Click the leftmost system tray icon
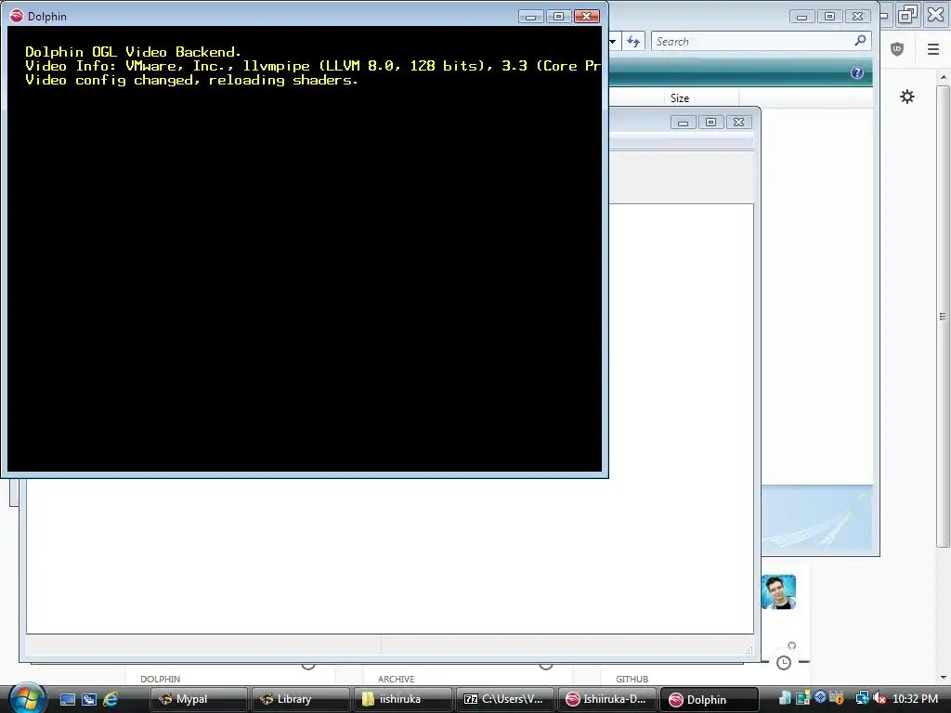Viewport: 951px width, 713px height. coord(785,698)
